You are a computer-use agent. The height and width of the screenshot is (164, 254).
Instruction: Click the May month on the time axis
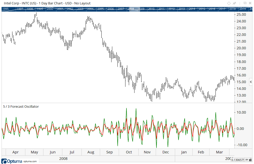pyautogui.click(x=34, y=152)
